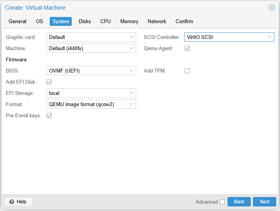The width and height of the screenshot is (280, 211).
Task: Select the Memory tab
Action: tap(129, 22)
